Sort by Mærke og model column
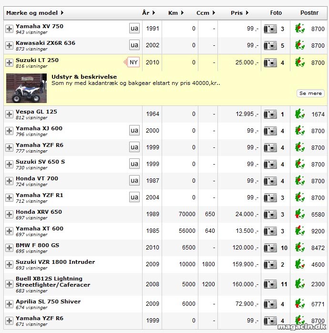The image size is (329, 333). [x=35, y=13]
